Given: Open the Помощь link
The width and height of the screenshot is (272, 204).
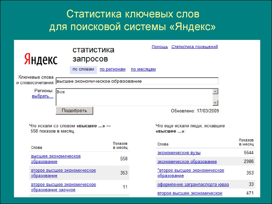Looking at the screenshot, I should (160, 47).
